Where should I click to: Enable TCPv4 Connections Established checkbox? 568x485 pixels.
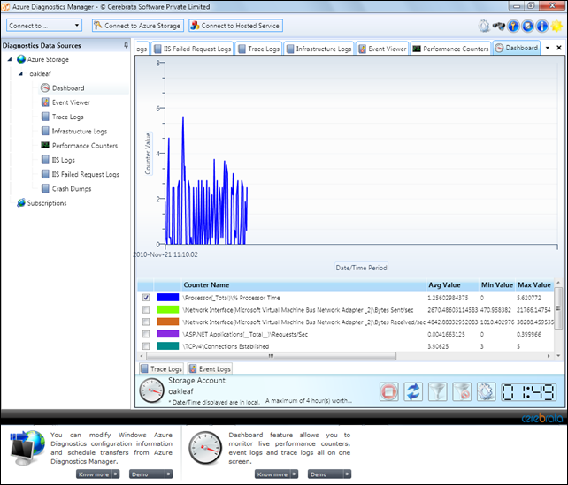pos(146,346)
